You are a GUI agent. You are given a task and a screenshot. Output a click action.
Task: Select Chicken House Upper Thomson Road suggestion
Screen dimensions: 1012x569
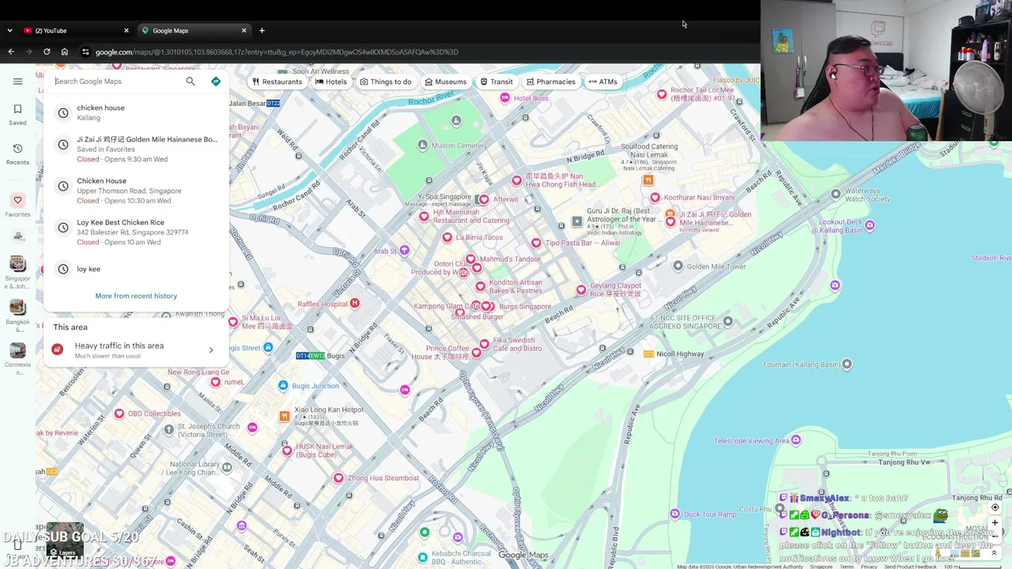(x=136, y=190)
